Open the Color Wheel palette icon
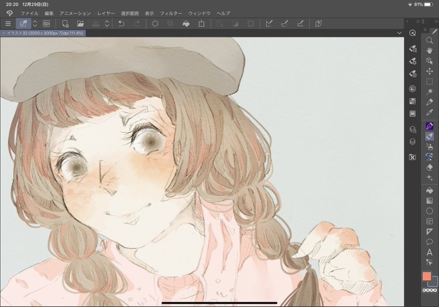Image resolution: width=439 pixels, height=307 pixels. (413, 89)
